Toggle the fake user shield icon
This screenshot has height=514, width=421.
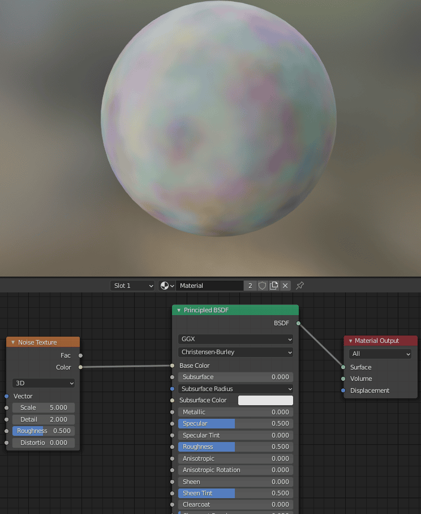pos(262,286)
